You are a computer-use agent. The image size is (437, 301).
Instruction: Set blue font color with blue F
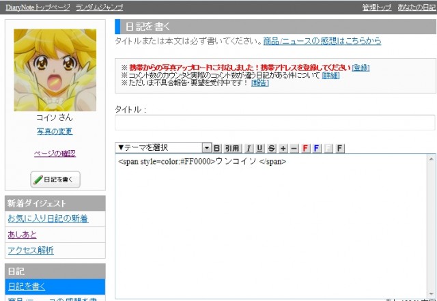(x=316, y=148)
